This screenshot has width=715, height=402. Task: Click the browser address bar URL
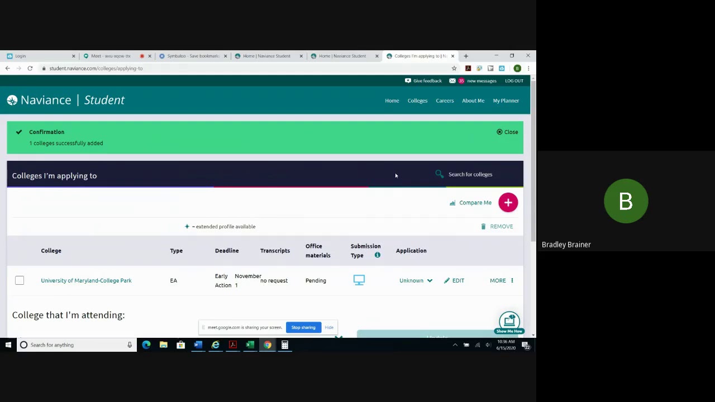click(96, 69)
